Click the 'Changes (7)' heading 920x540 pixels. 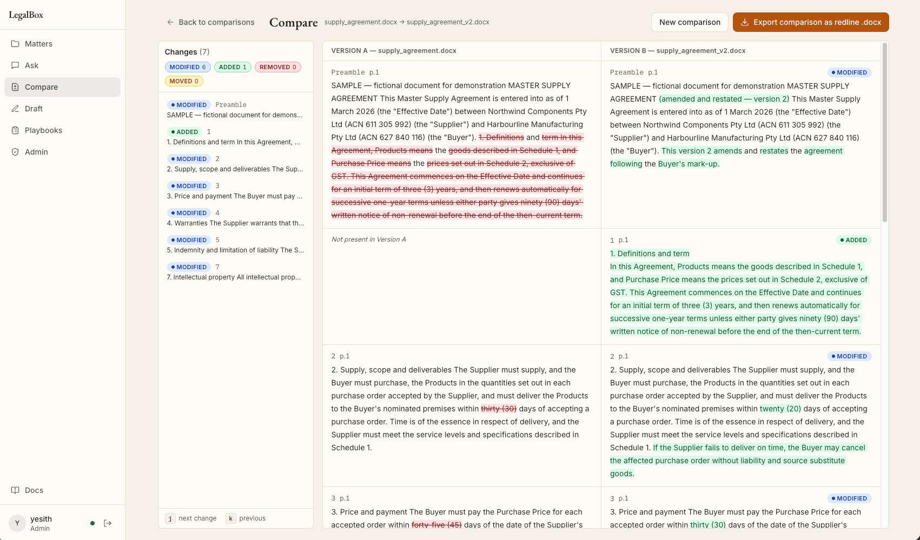(x=187, y=52)
